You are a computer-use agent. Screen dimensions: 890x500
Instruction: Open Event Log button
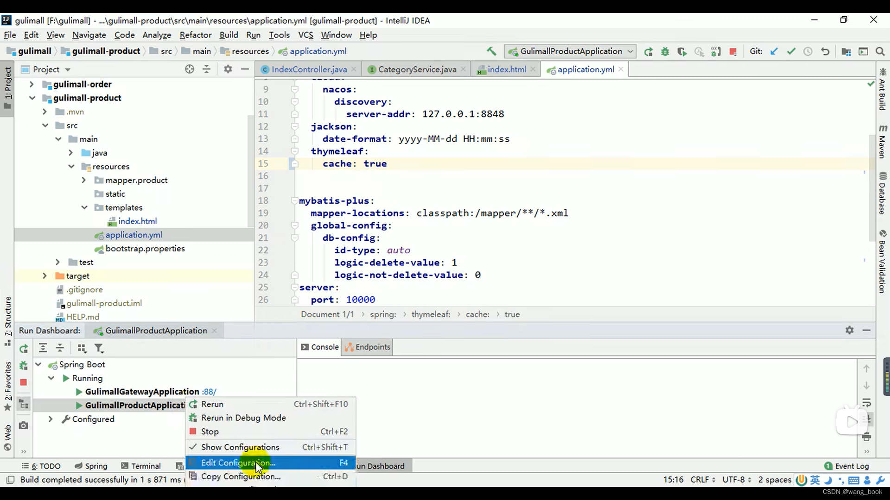coord(847,466)
